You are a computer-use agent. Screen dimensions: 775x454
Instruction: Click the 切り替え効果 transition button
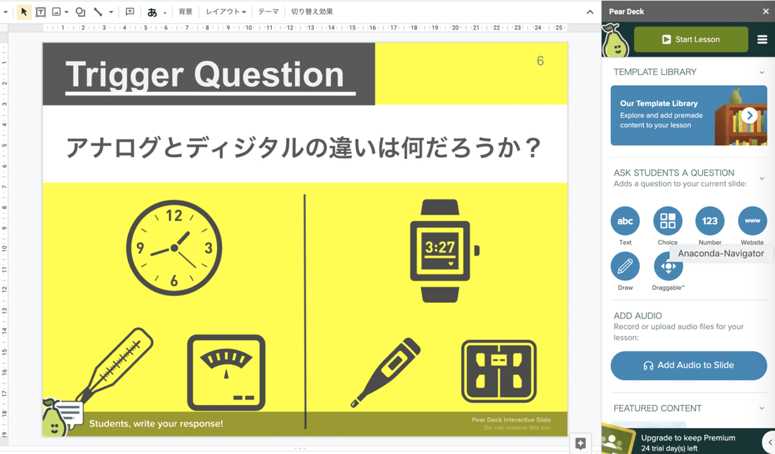312,12
